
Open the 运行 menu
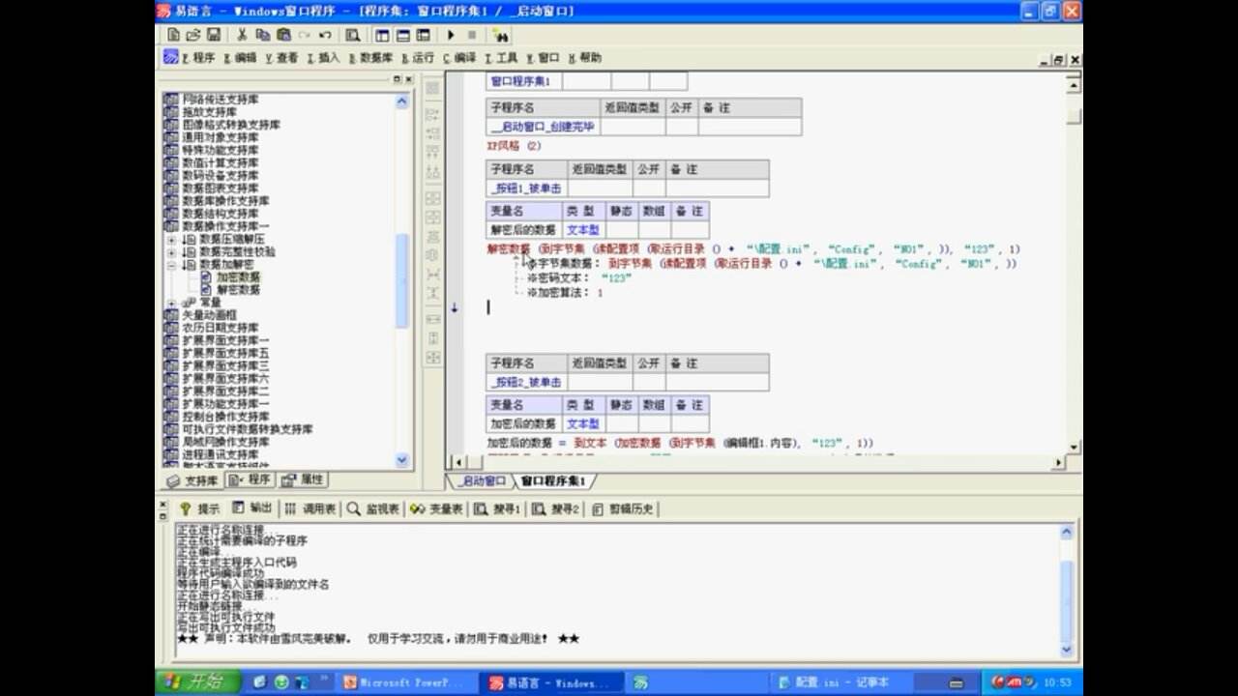[418, 58]
